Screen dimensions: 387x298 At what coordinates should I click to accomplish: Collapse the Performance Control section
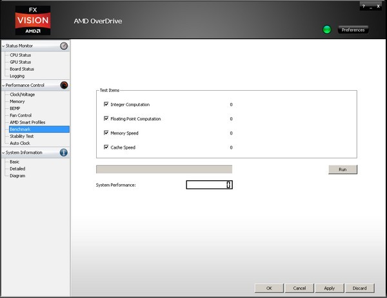(3, 85)
